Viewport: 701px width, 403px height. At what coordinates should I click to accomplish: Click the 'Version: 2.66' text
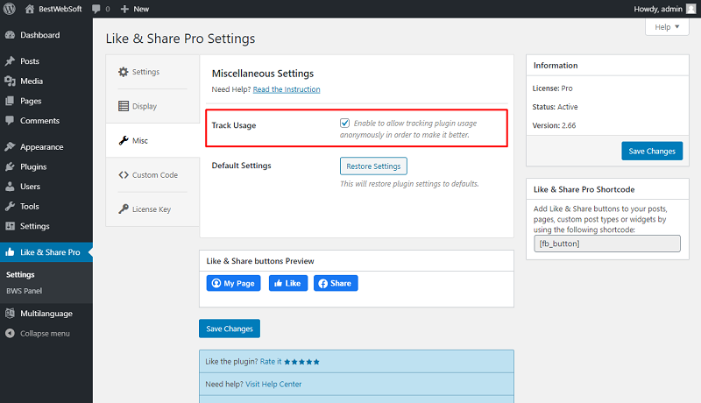click(x=554, y=125)
